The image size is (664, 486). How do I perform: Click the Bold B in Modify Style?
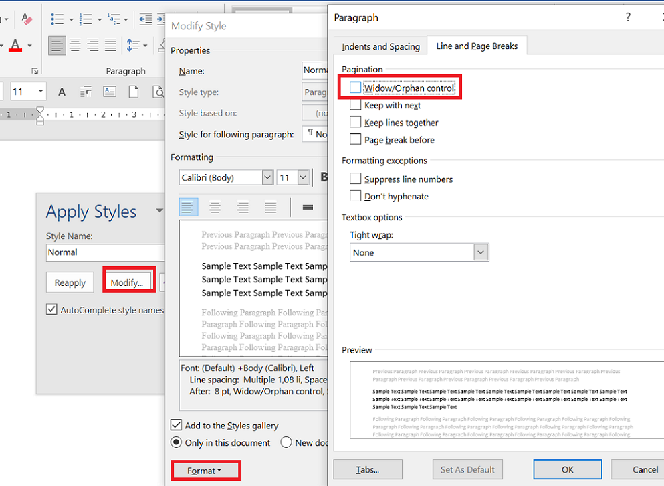[323, 177]
